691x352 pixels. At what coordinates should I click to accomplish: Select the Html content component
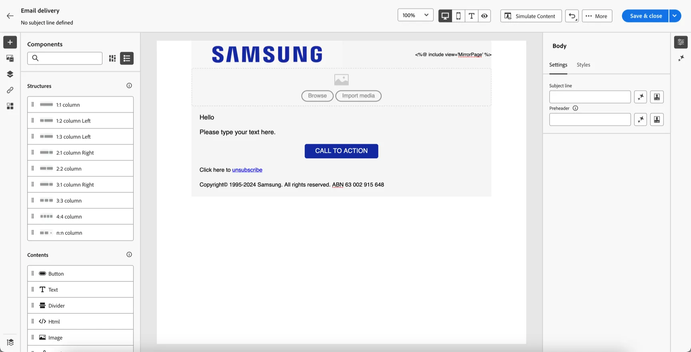point(80,322)
